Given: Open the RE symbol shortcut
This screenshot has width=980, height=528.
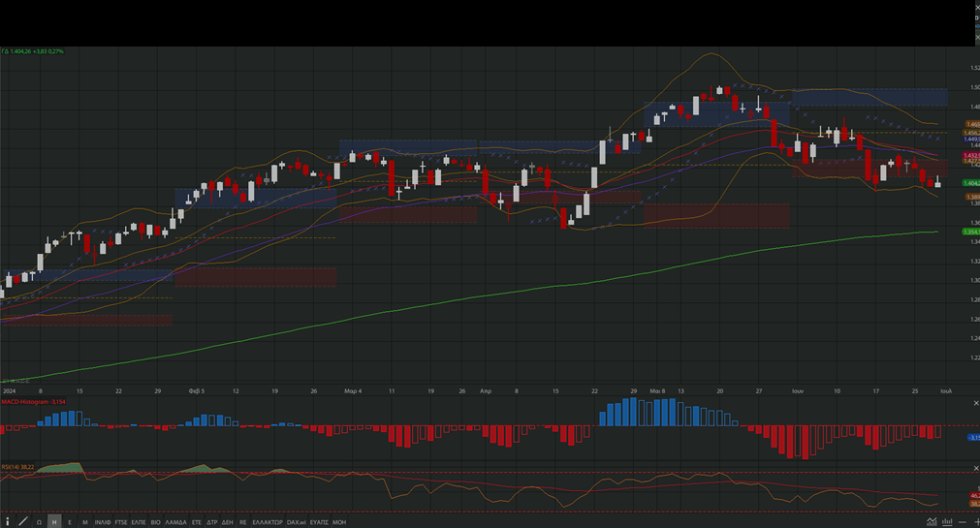Looking at the screenshot, I should point(243,522).
